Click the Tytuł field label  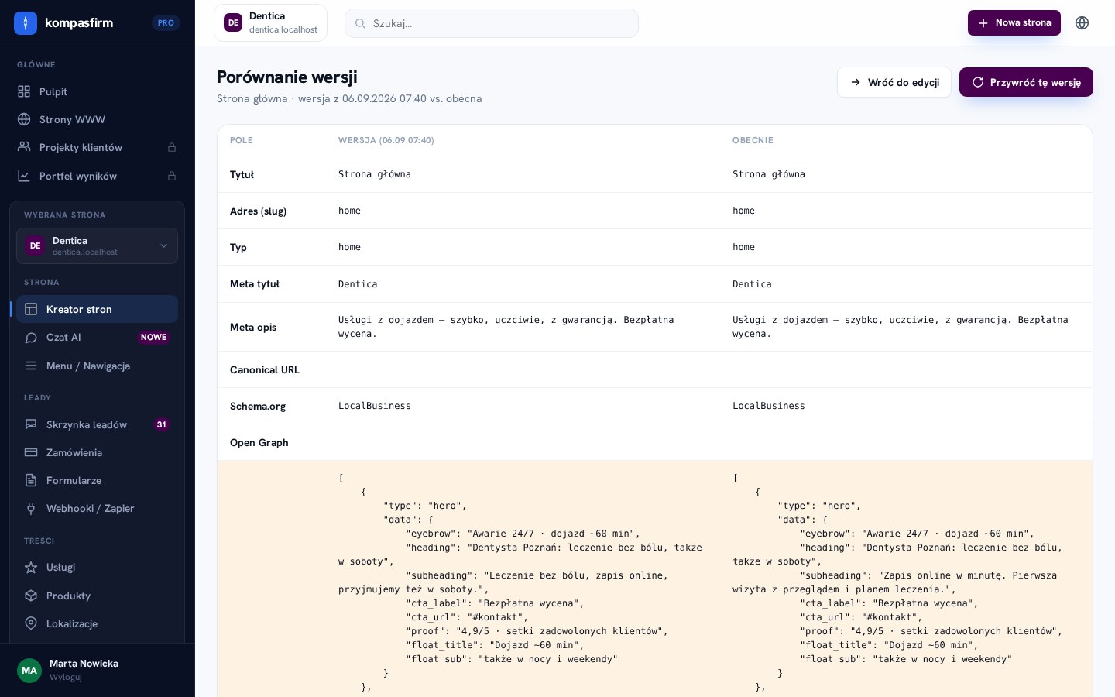click(242, 174)
